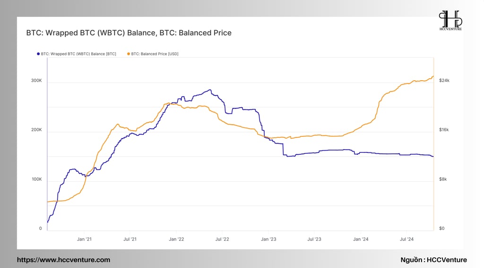This screenshot has height=268, width=484.
Task: Click the chart title text
Action: tap(129, 33)
